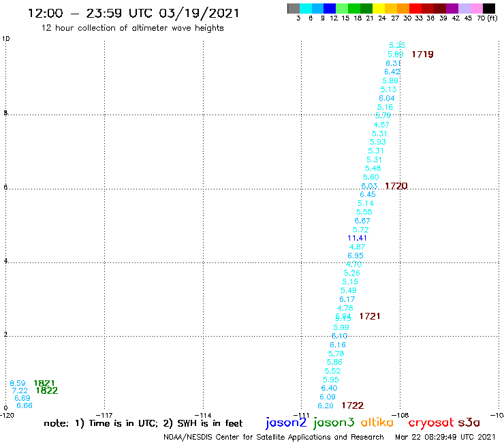The width and height of the screenshot is (504, 443).
Task: Click the 's3a' satellite legend label
Action: pos(469,423)
